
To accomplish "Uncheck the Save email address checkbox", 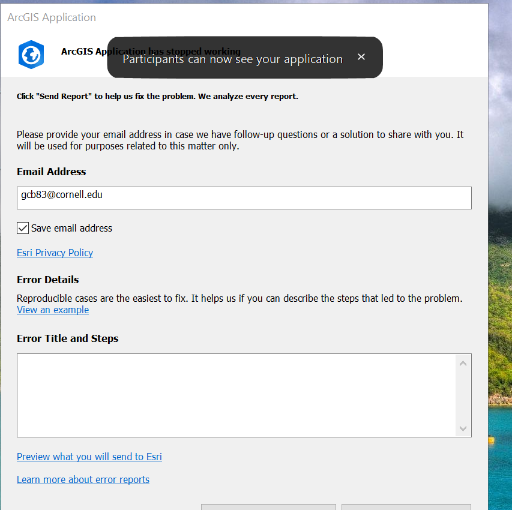I will tap(23, 228).
